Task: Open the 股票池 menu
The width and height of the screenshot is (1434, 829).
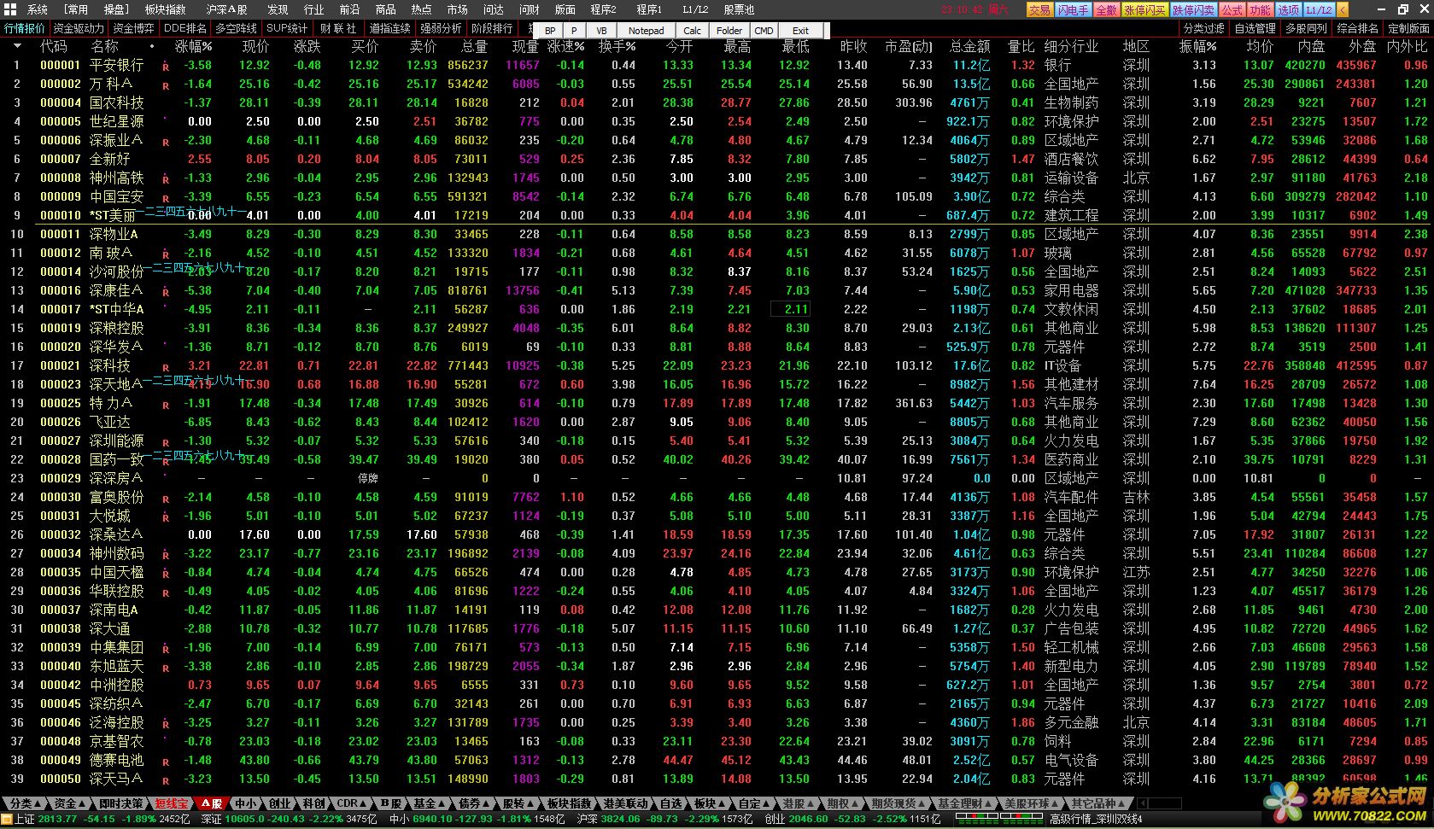Action: [739, 9]
